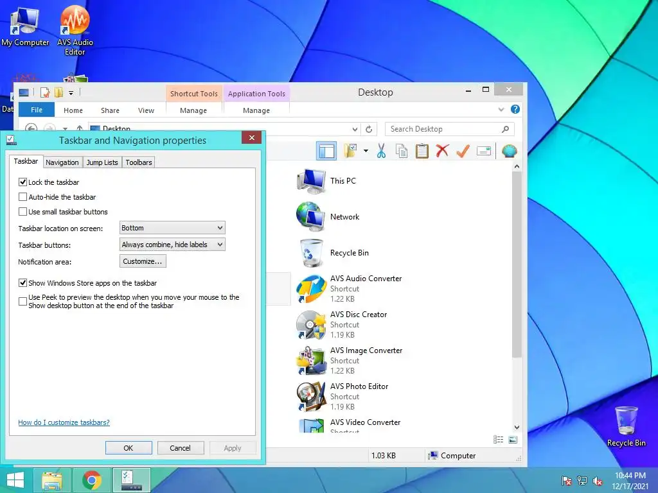The height and width of the screenshot is (493, 658).
Task: Switch to the Jump Lists tab
Action: pos(102,162)
